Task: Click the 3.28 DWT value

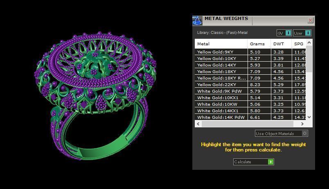Action: [x=278, y=52]
